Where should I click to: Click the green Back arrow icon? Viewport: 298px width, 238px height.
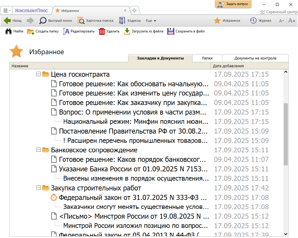(x=7, y=21)
